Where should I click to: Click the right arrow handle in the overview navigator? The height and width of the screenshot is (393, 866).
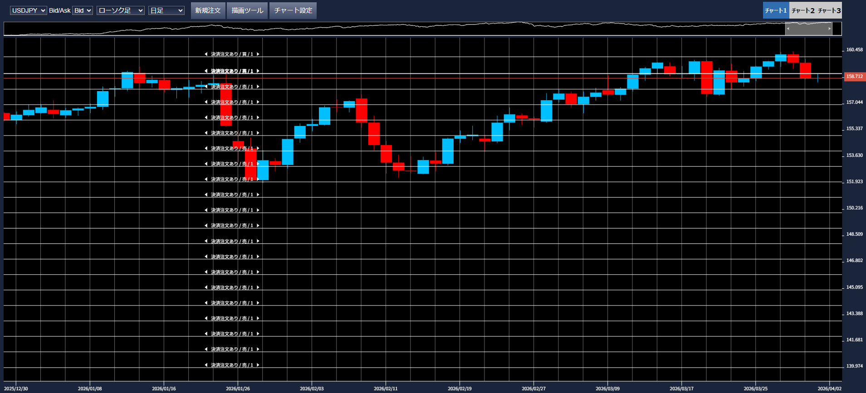tap(830, 29)
